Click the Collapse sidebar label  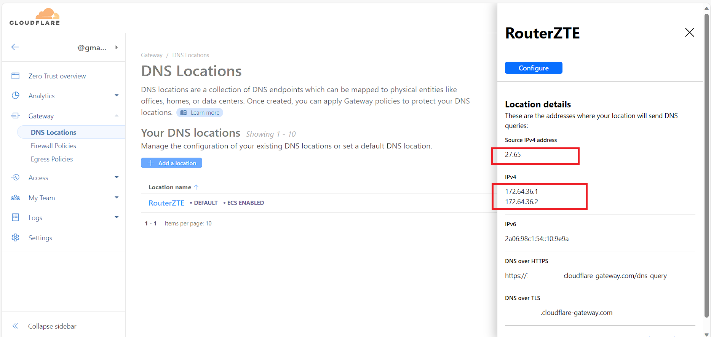click(52, 326)
